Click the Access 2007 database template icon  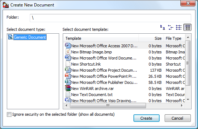(x=68, y=46)
